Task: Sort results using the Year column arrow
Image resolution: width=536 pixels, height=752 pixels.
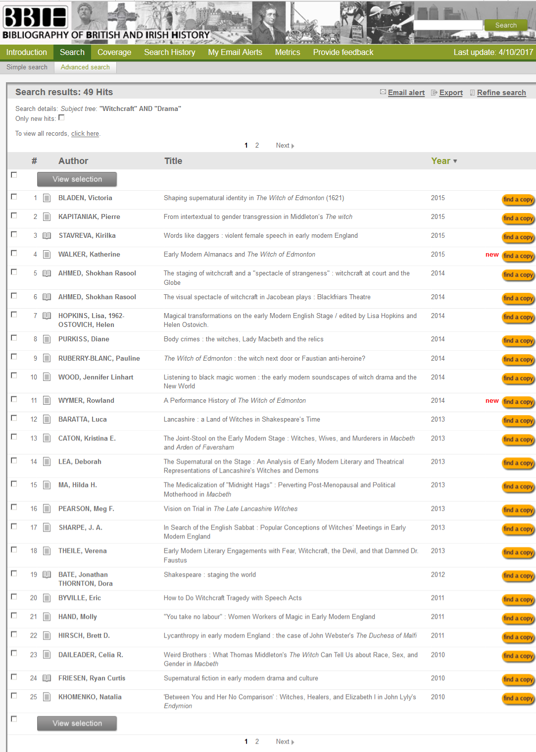Action: (x=455, y=161)
